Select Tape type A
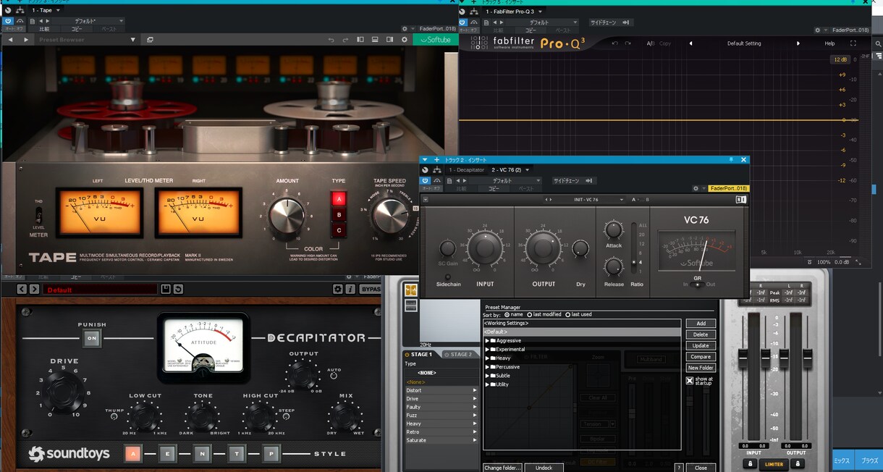The image size is (883, 472). [338, 199]
